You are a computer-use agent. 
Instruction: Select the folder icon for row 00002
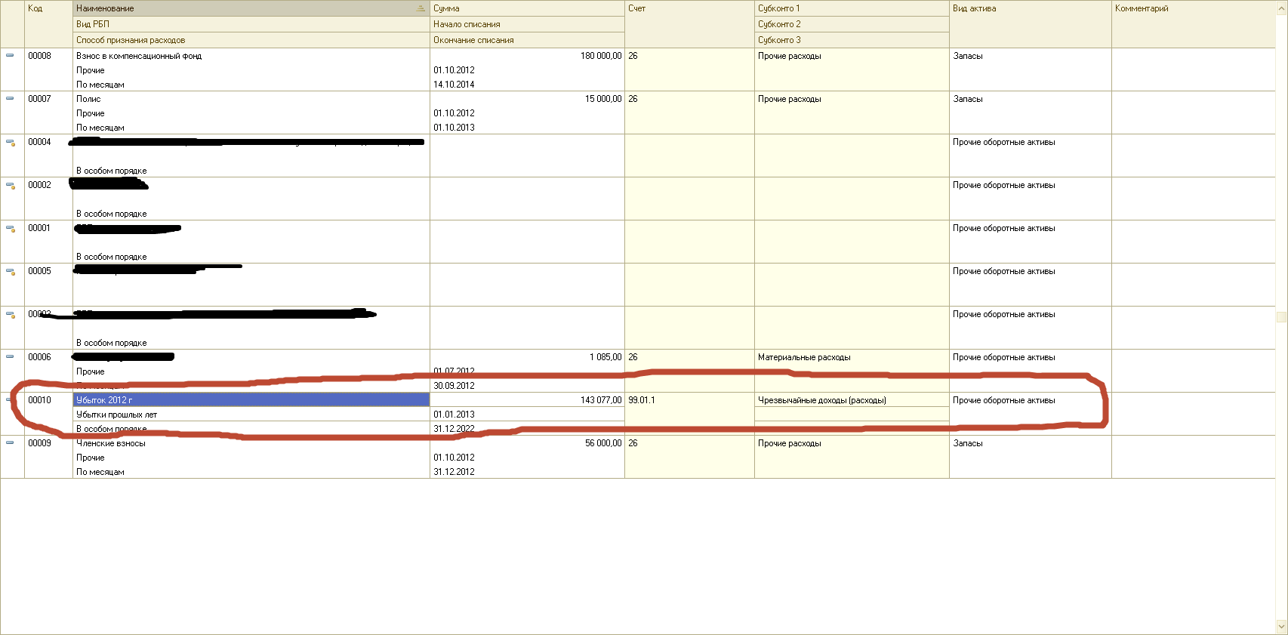(x=11, y=185)
